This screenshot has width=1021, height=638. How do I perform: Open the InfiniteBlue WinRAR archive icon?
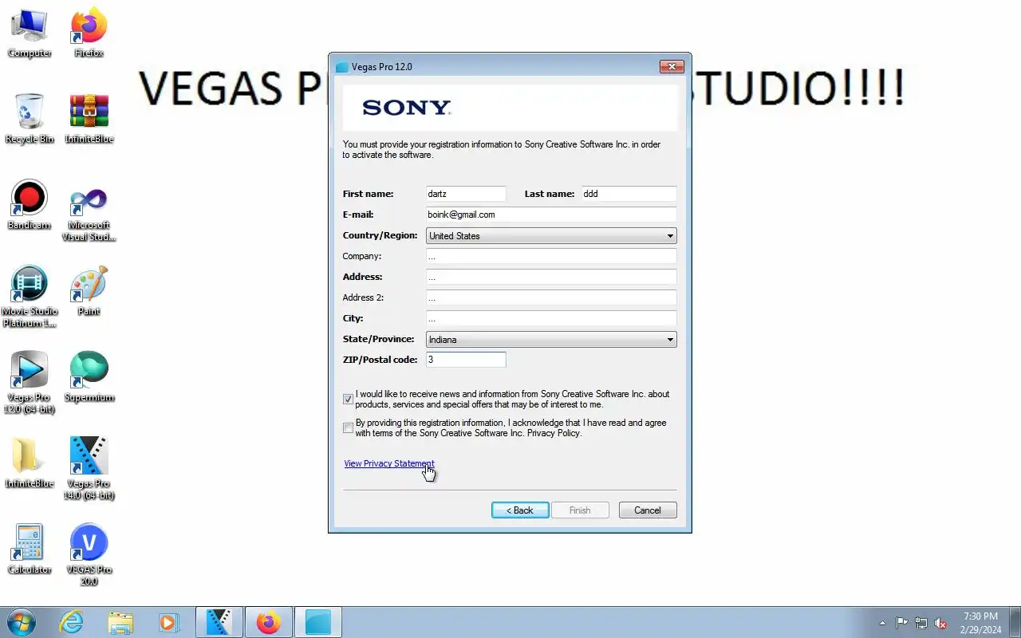tap(89, 119)
